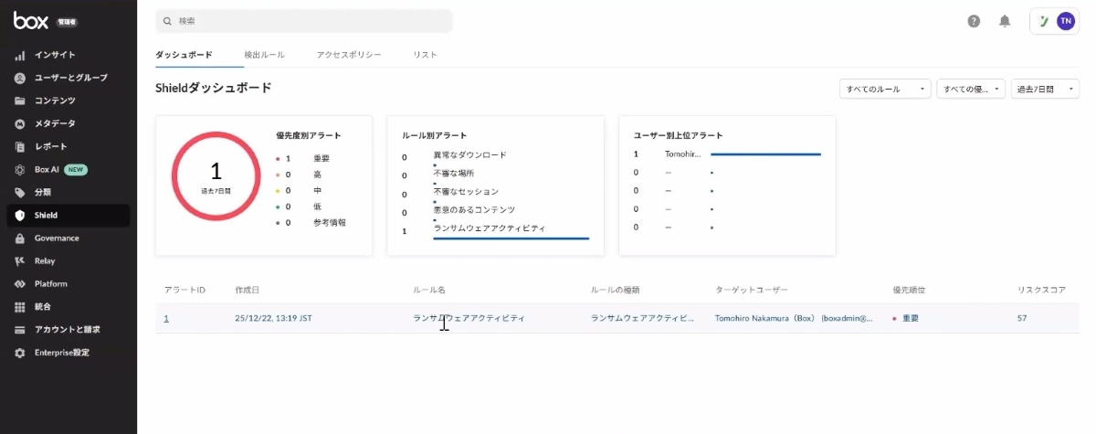This screenshot has width=1096, height=434.
Task: Open インサイト in the sidebar
Action: coord(55,55)
